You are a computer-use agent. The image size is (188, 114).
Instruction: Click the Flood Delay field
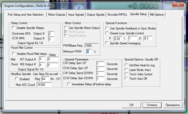[x=53, y=65]
